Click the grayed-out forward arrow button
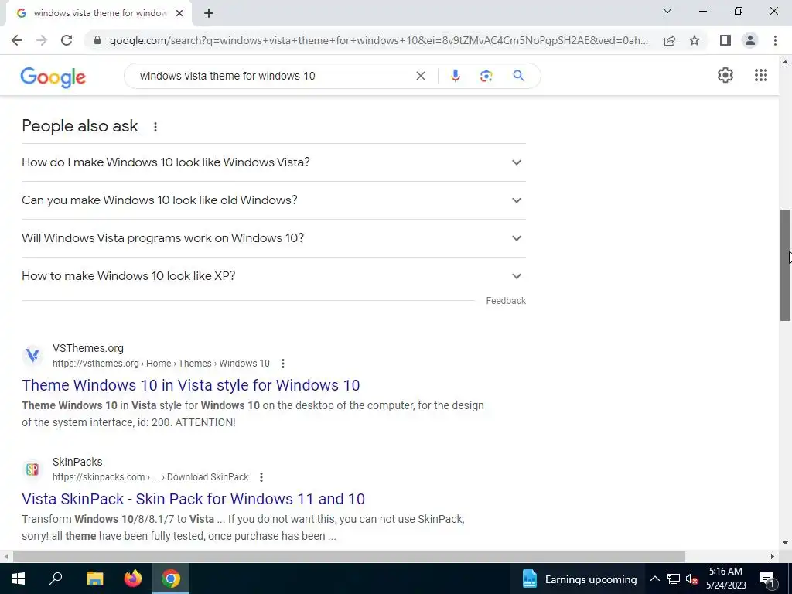The height and width of the screenshot is (594, 792). click(x=42, y=40)
